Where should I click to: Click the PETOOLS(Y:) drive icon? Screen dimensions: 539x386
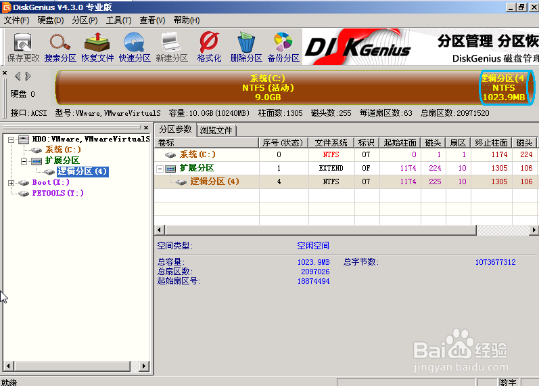pyautogui.click(x=24, y=194)
